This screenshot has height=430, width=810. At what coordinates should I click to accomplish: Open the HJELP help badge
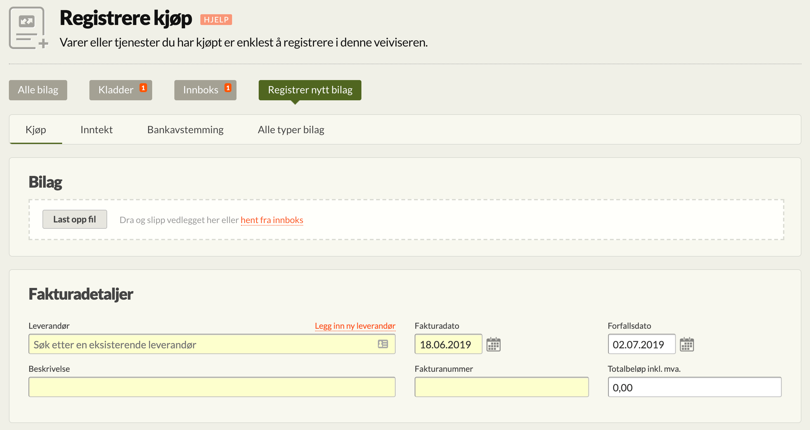tap(216, 20)
